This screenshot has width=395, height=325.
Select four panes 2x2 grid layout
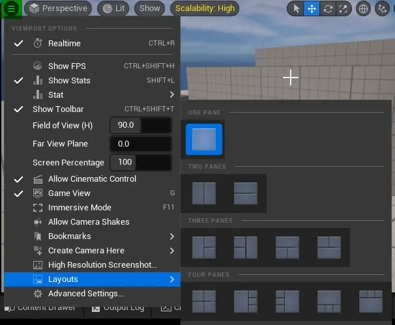[x=204, y=302]
